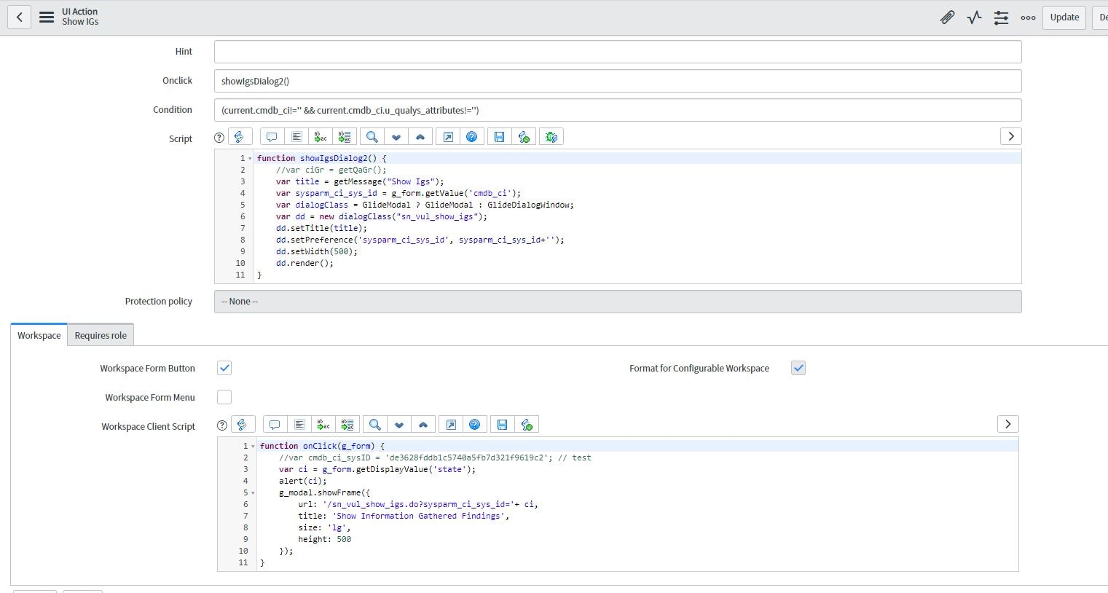Comment out selected script lines
This screenshot has width=1108, height=593.
[271, 136]
